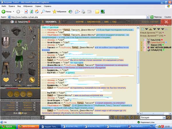This screenshot has width=172, height=129.
Task: Toggle yellow eye icon beside Slamer
Action: [141, 45]
